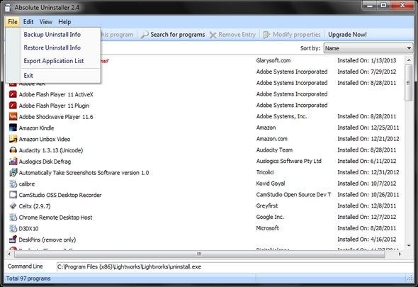Click Adobe Flash Player 11 Plugin icon
The width and height of the screenshot is (418, 287).
click(x=13, y=106)
